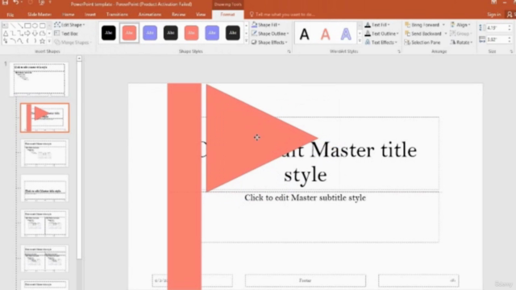516x290 pixels.
Task: Click the Share person icon
Action: (510, 14)
